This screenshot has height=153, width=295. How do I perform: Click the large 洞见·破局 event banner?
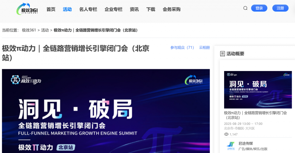106,111
